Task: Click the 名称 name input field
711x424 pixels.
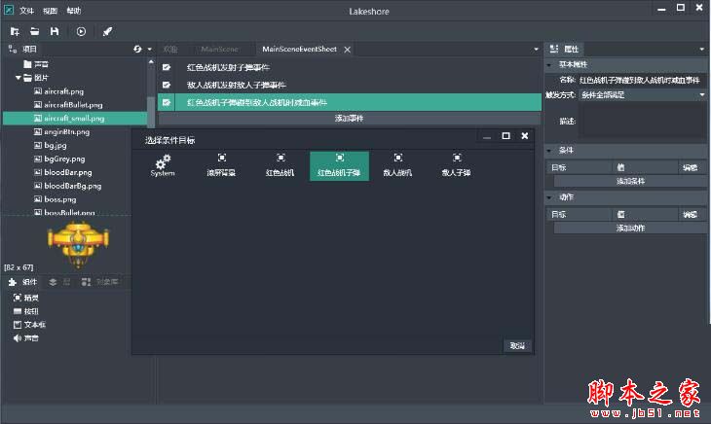Action: pyautogui.click(x=642, y=80)
